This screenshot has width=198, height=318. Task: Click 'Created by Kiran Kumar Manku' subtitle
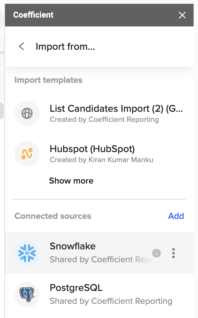102,160
